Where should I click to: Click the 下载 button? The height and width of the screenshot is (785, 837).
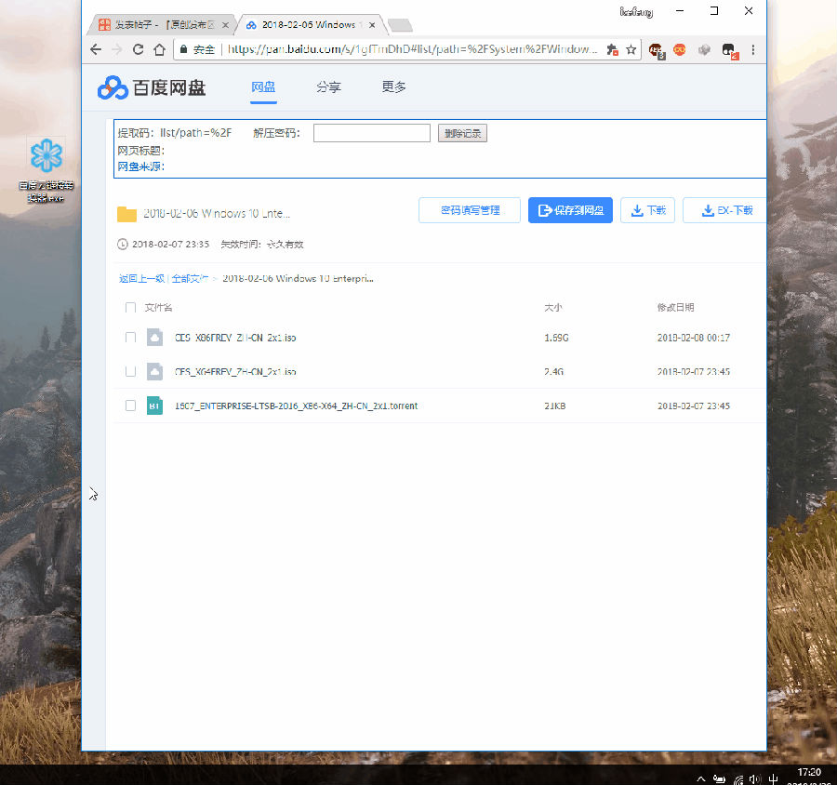(647, 210)
